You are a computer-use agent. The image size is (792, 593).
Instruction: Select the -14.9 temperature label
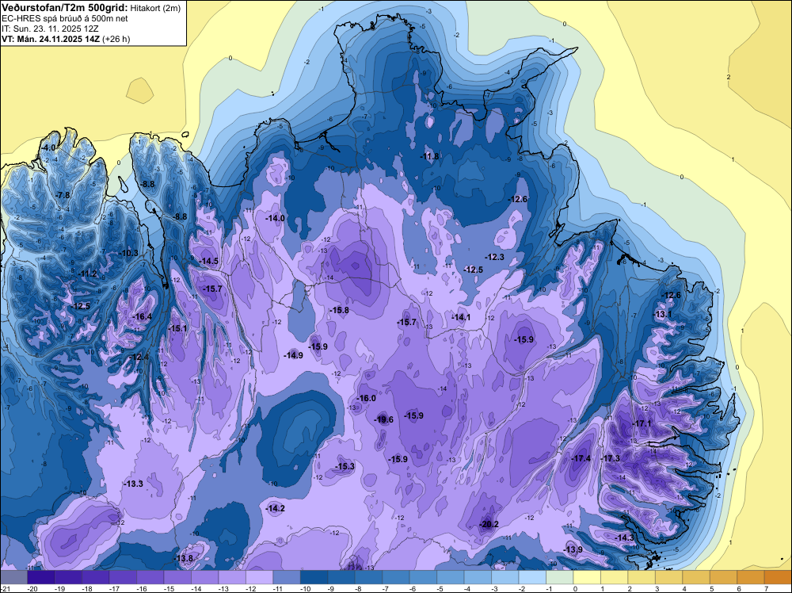click(293, 355)
